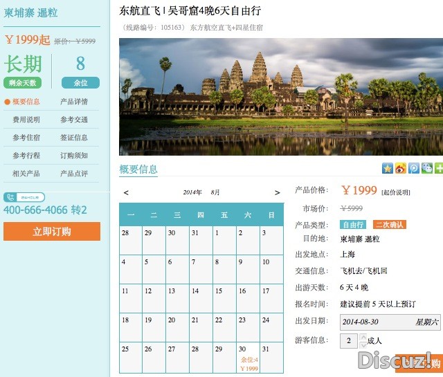
Task: Open the departure date picker field
Action: [390, 322]
